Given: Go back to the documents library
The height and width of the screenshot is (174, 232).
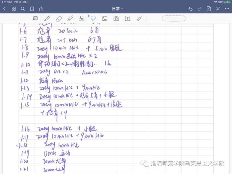Looking at the screenshot, I should tap(4, 9).
